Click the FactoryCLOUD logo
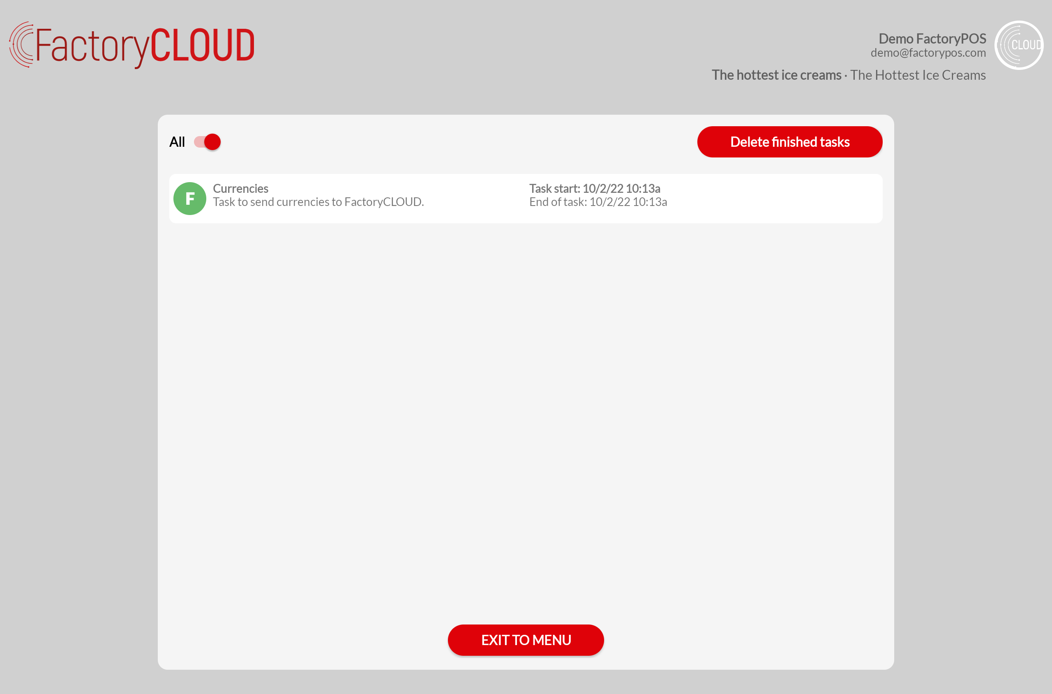 [x=132, y=45]
